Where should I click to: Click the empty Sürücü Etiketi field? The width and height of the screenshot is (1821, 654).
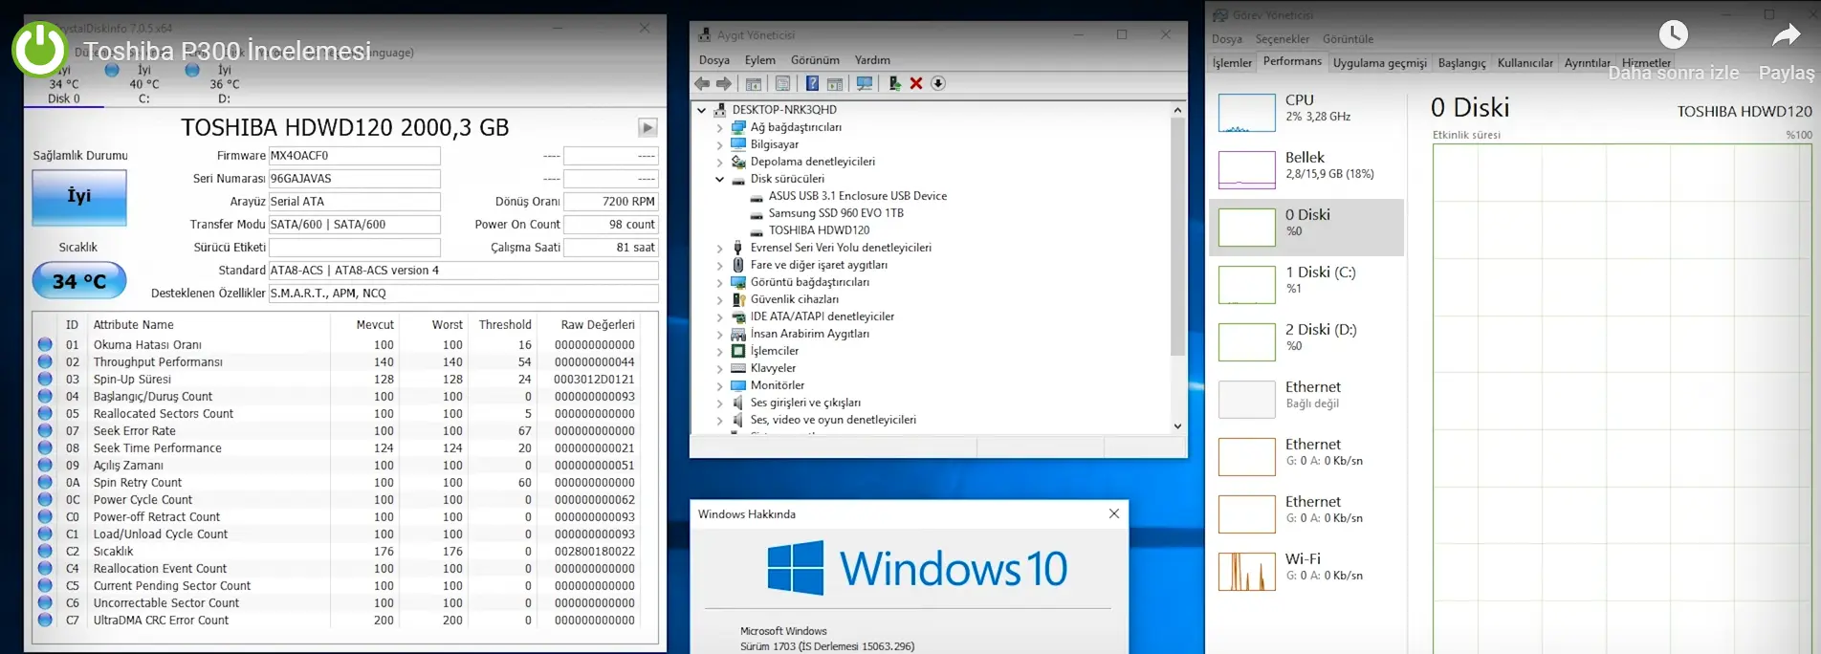tap(354, 248)
